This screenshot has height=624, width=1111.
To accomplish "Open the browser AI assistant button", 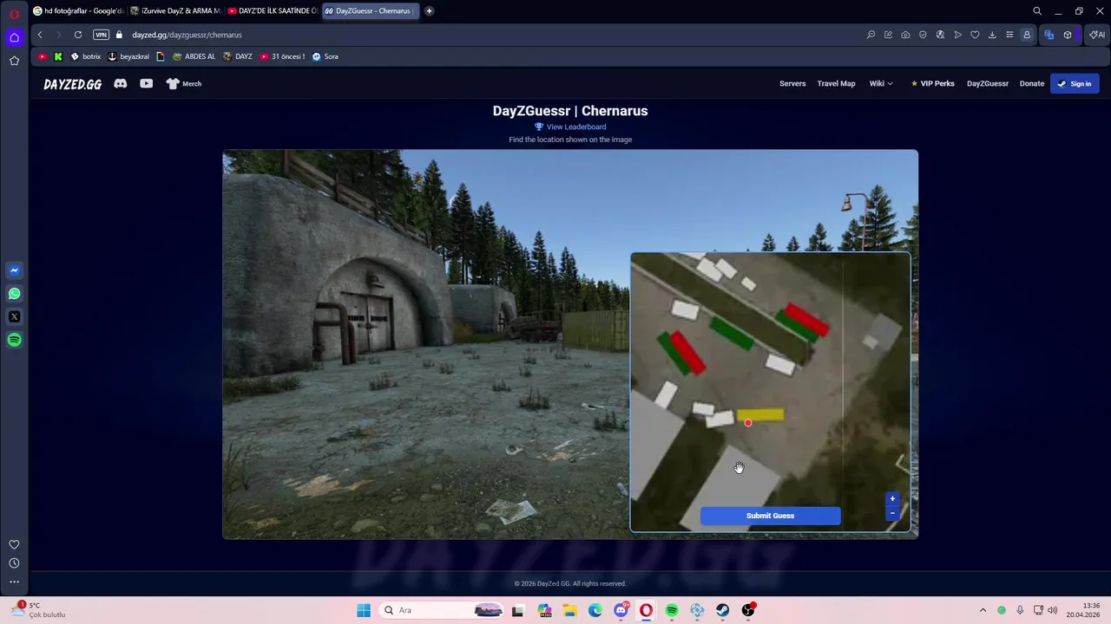I will click(1097, 35).
